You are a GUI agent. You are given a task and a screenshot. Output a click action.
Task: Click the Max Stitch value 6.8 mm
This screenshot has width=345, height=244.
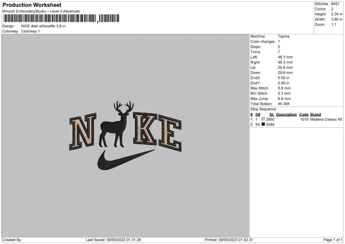284,88
